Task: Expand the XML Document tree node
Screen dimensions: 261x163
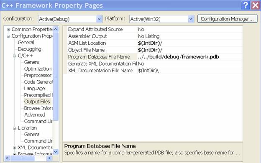Action: coord(15,148)
